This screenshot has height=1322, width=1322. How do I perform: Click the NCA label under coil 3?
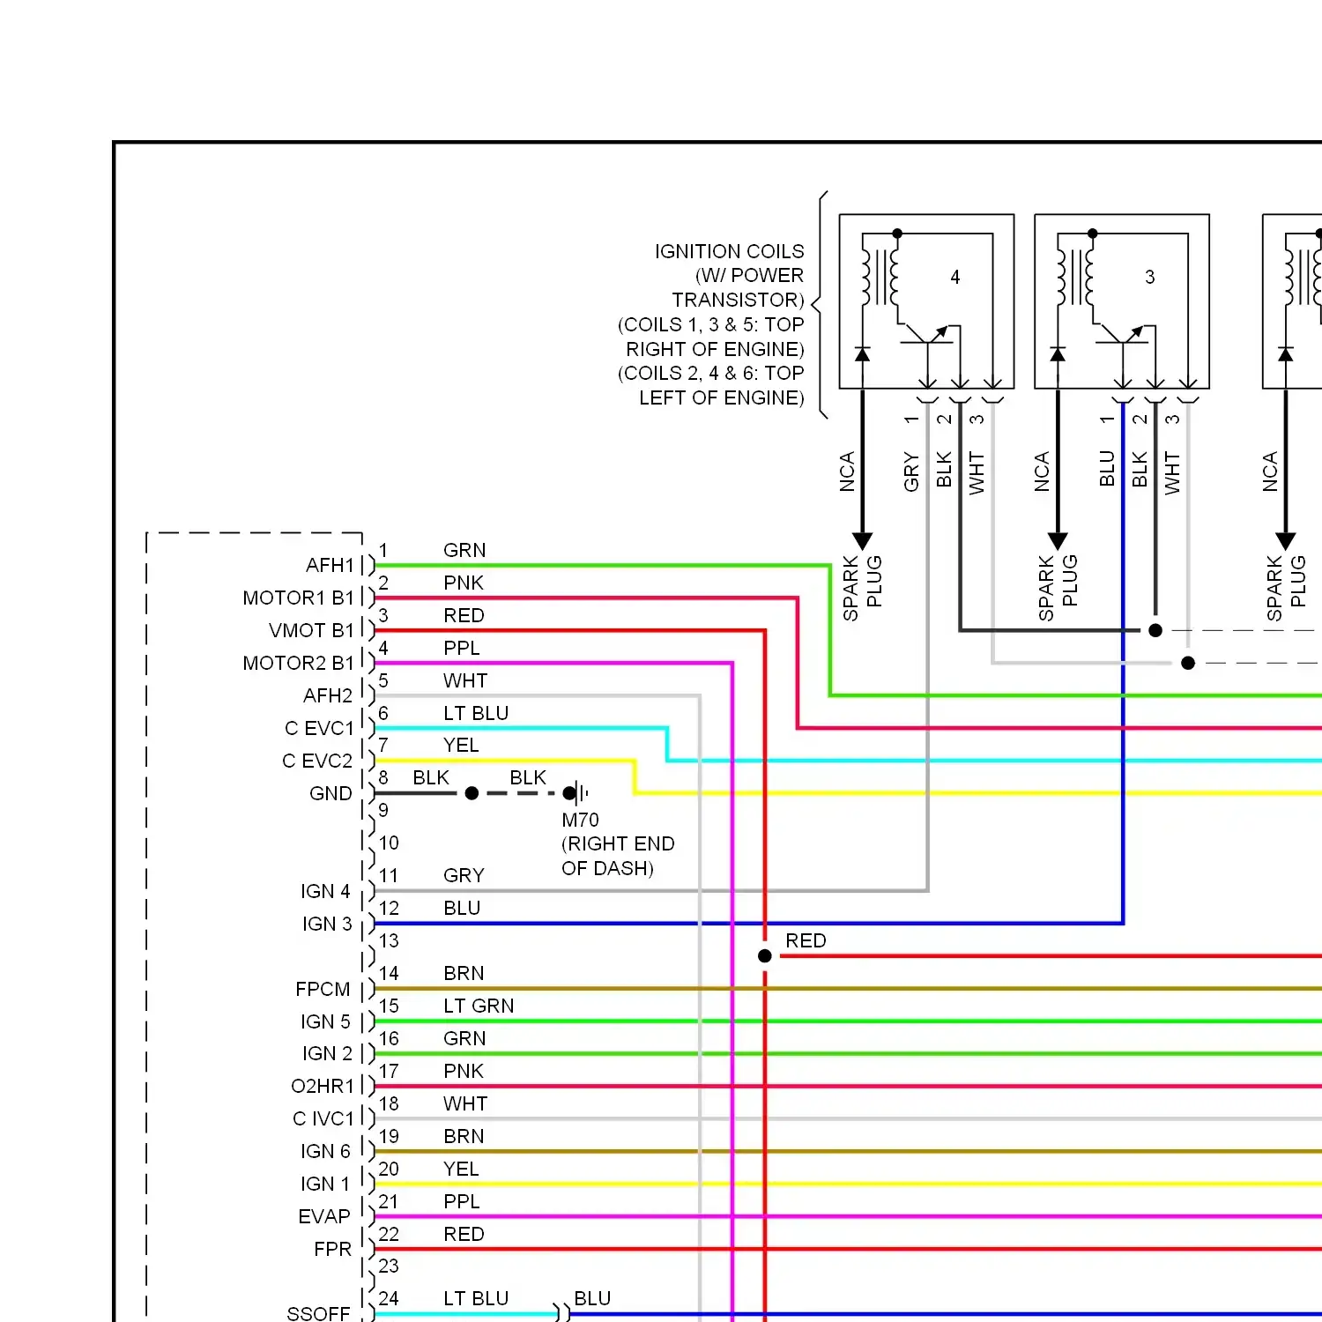point(1042,472)
